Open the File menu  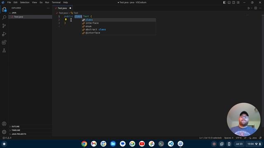click(x=9, y=2)
